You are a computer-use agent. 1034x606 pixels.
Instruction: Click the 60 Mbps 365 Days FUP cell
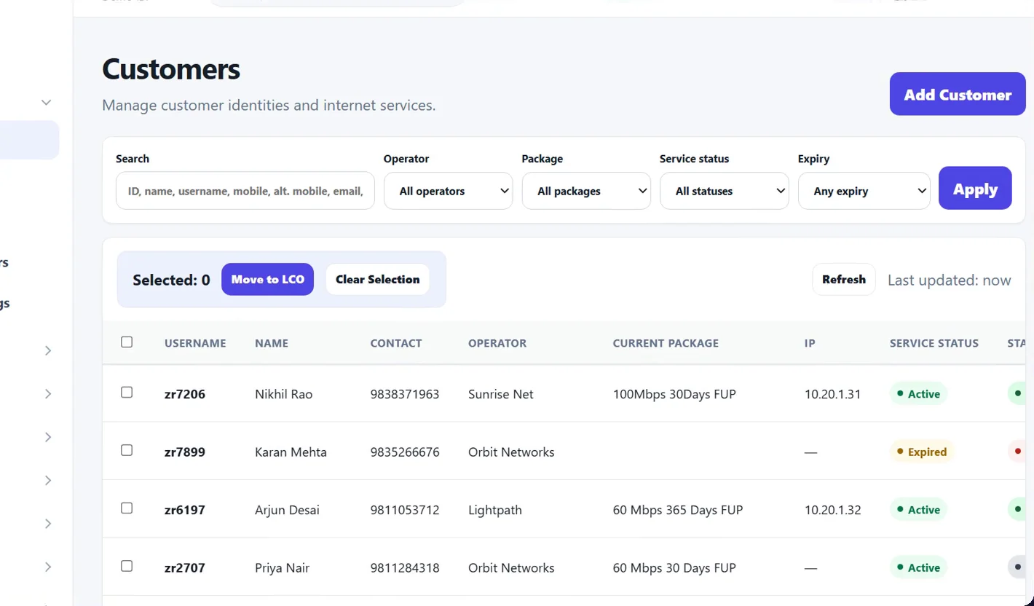[x=678, y=510]
